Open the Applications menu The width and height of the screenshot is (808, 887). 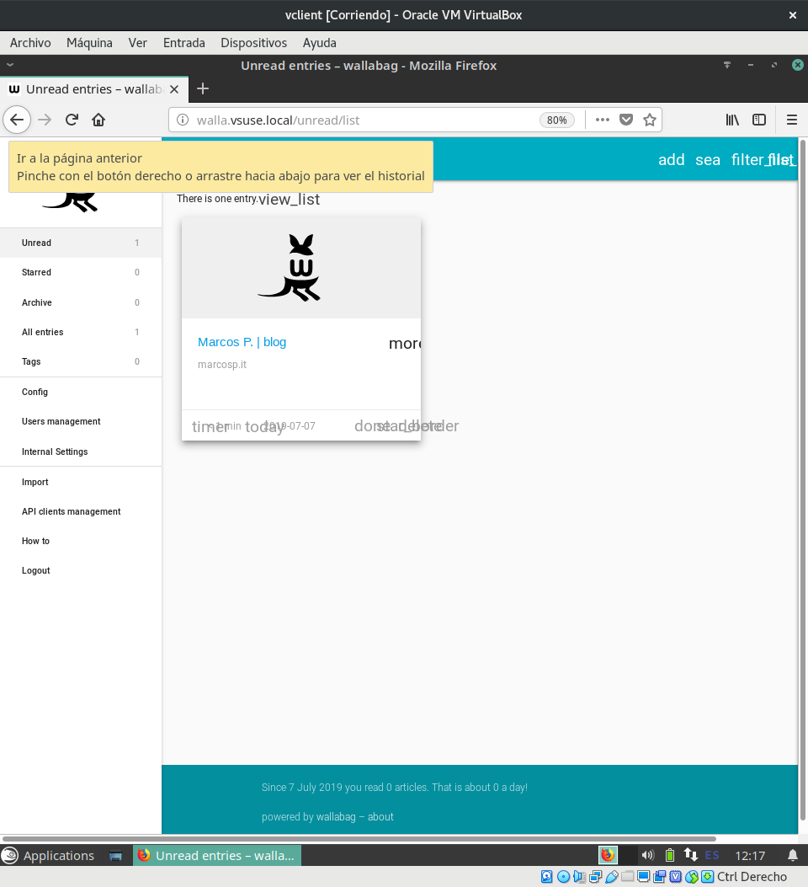[48, 855]
